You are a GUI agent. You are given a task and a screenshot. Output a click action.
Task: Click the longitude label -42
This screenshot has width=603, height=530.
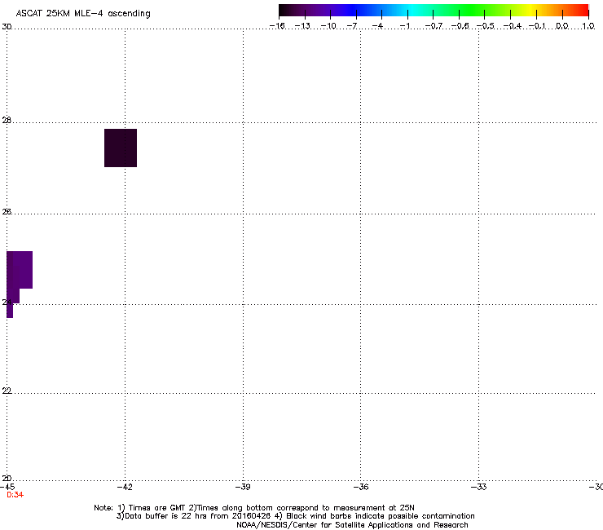pos(125,487)
